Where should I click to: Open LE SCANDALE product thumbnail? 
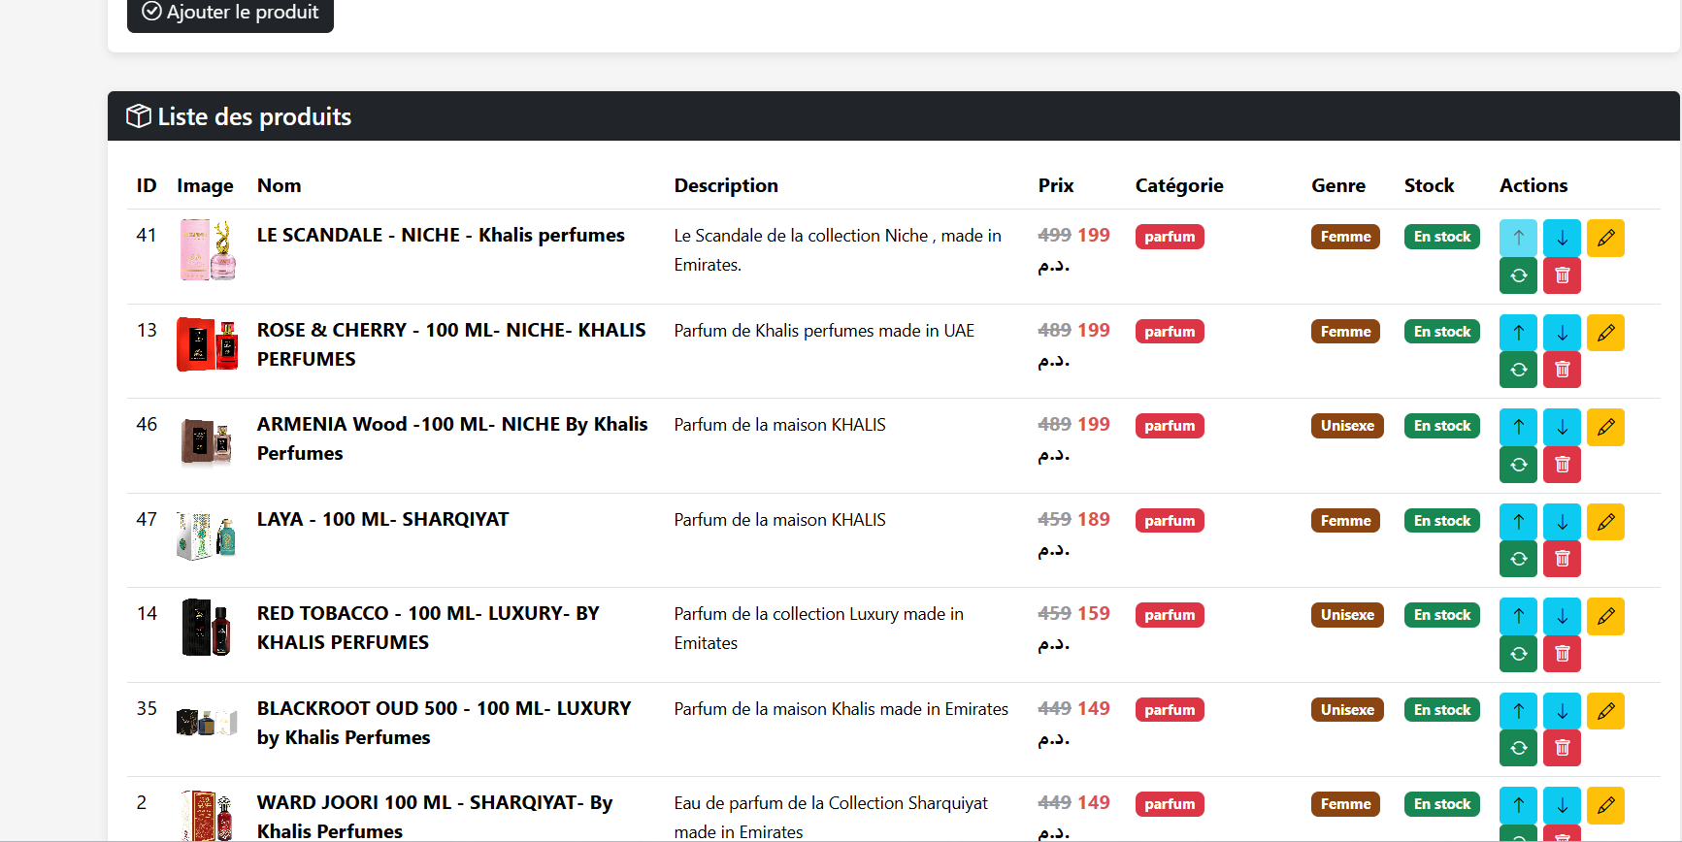pos(207,250)
